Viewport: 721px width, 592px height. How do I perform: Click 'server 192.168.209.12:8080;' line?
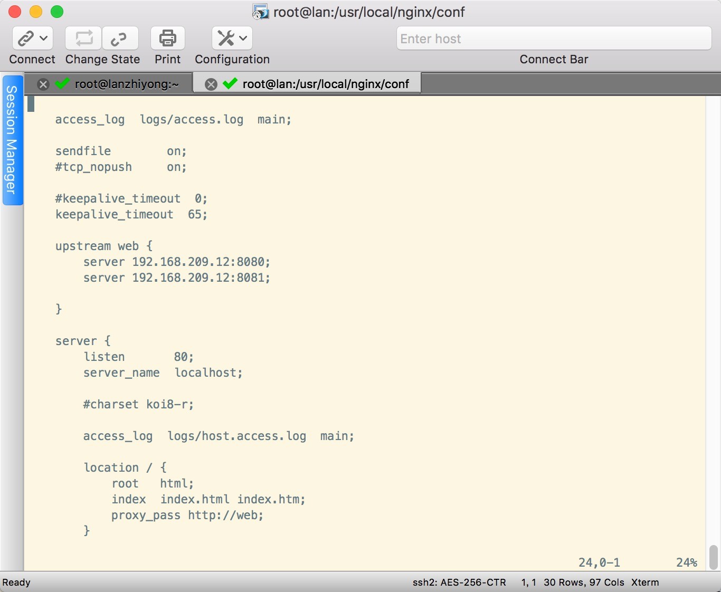(177, 262)
